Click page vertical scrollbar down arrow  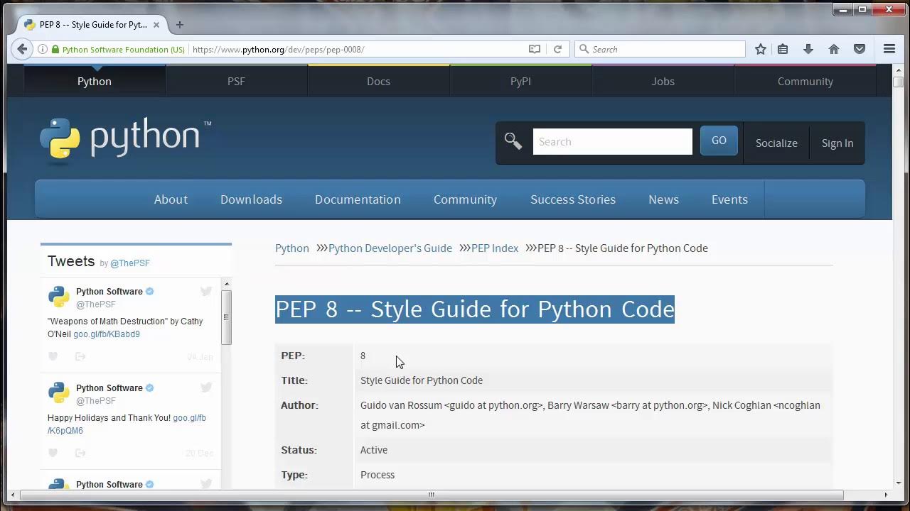[x=898, y=483]
